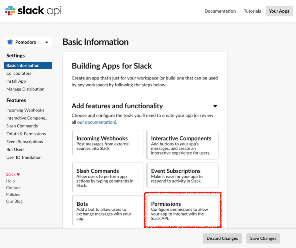Screen dimensions: 296x248
Task: Discard Changes button click
Action: click(x=222, y=238)
